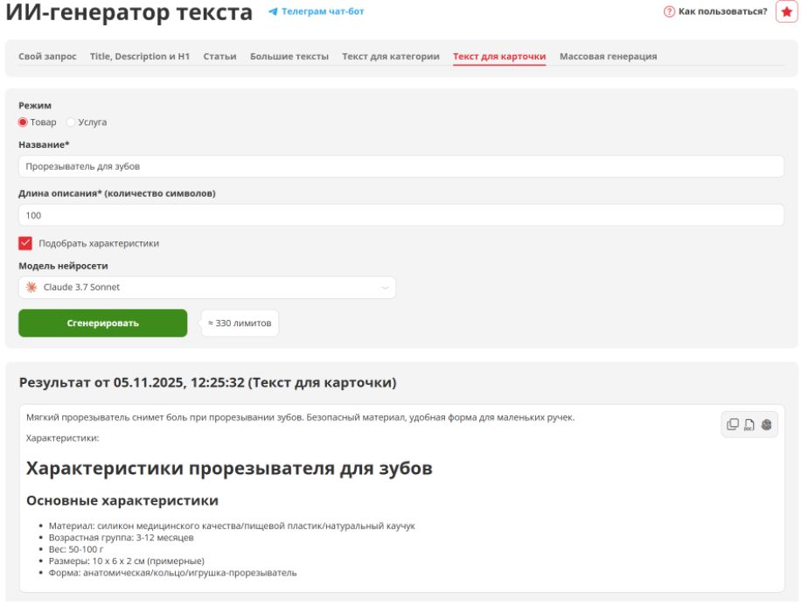Viewport: 801px width, 607px height.
Task: Uncheck the Подобрать характеристики checkbox
Action: tap(25, 243)
